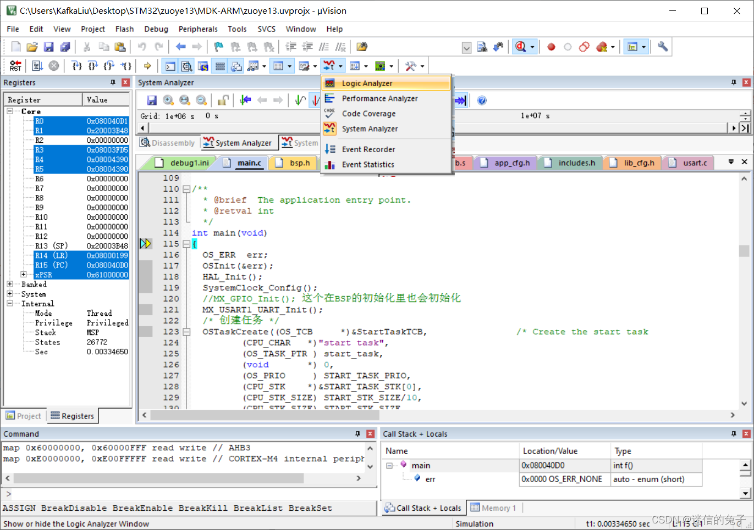This screenshot has height=530, width=754.
Task: Toggle the System Analyzer lock icon
Action: [x=223, y=101]
